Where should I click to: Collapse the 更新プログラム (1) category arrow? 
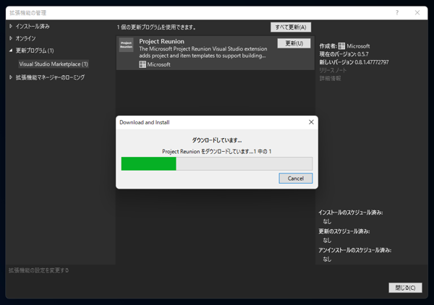11,51
